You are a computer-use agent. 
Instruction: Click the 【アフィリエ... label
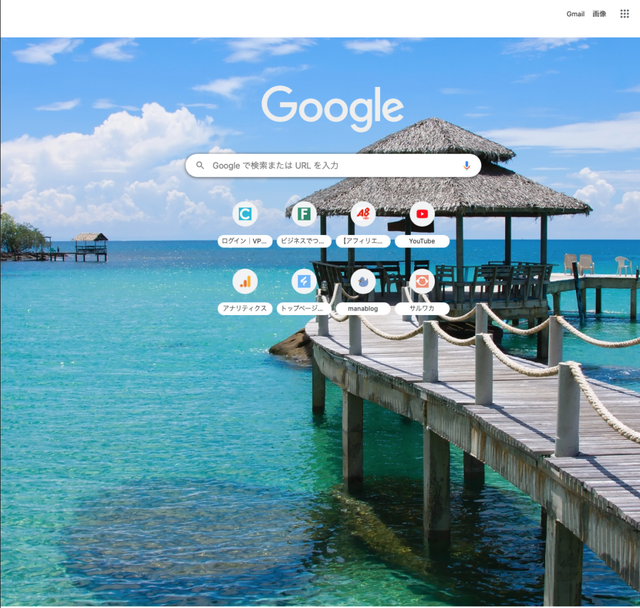point(363,241)
